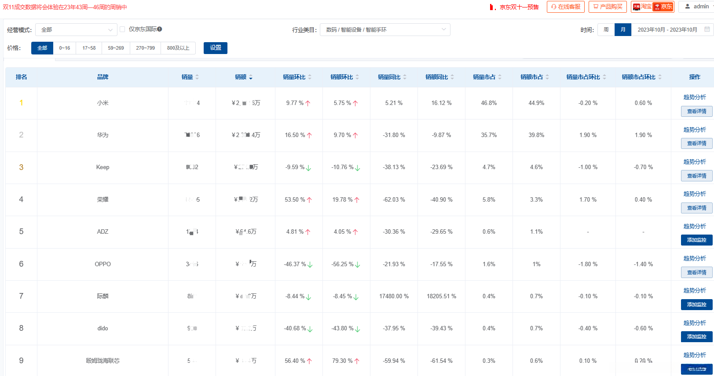
Task: Open the 经营模式 dropdown
Action: pos(76,30)
